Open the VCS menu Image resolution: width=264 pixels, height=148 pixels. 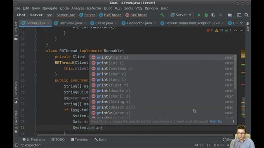[x=139, y=8]
